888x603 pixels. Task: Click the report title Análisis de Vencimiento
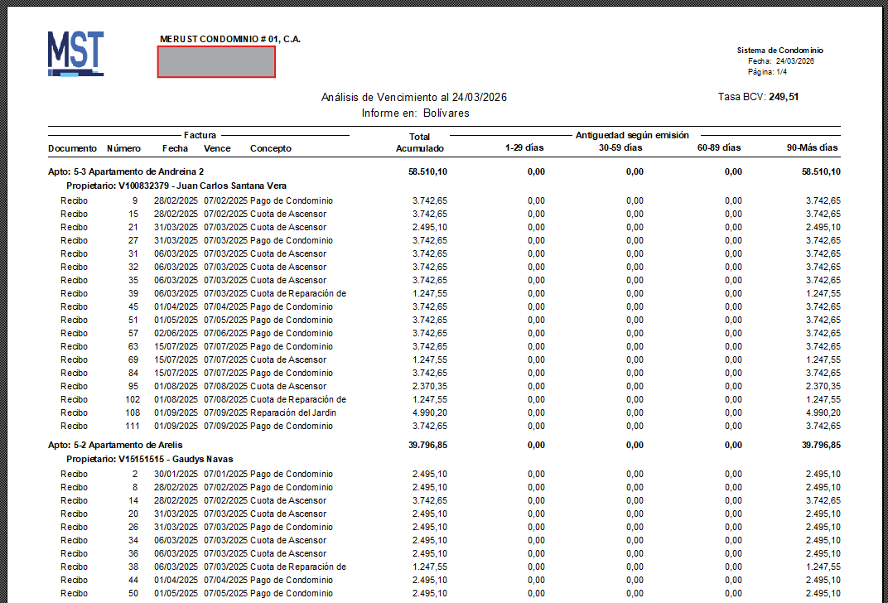(x=413, y=97)
